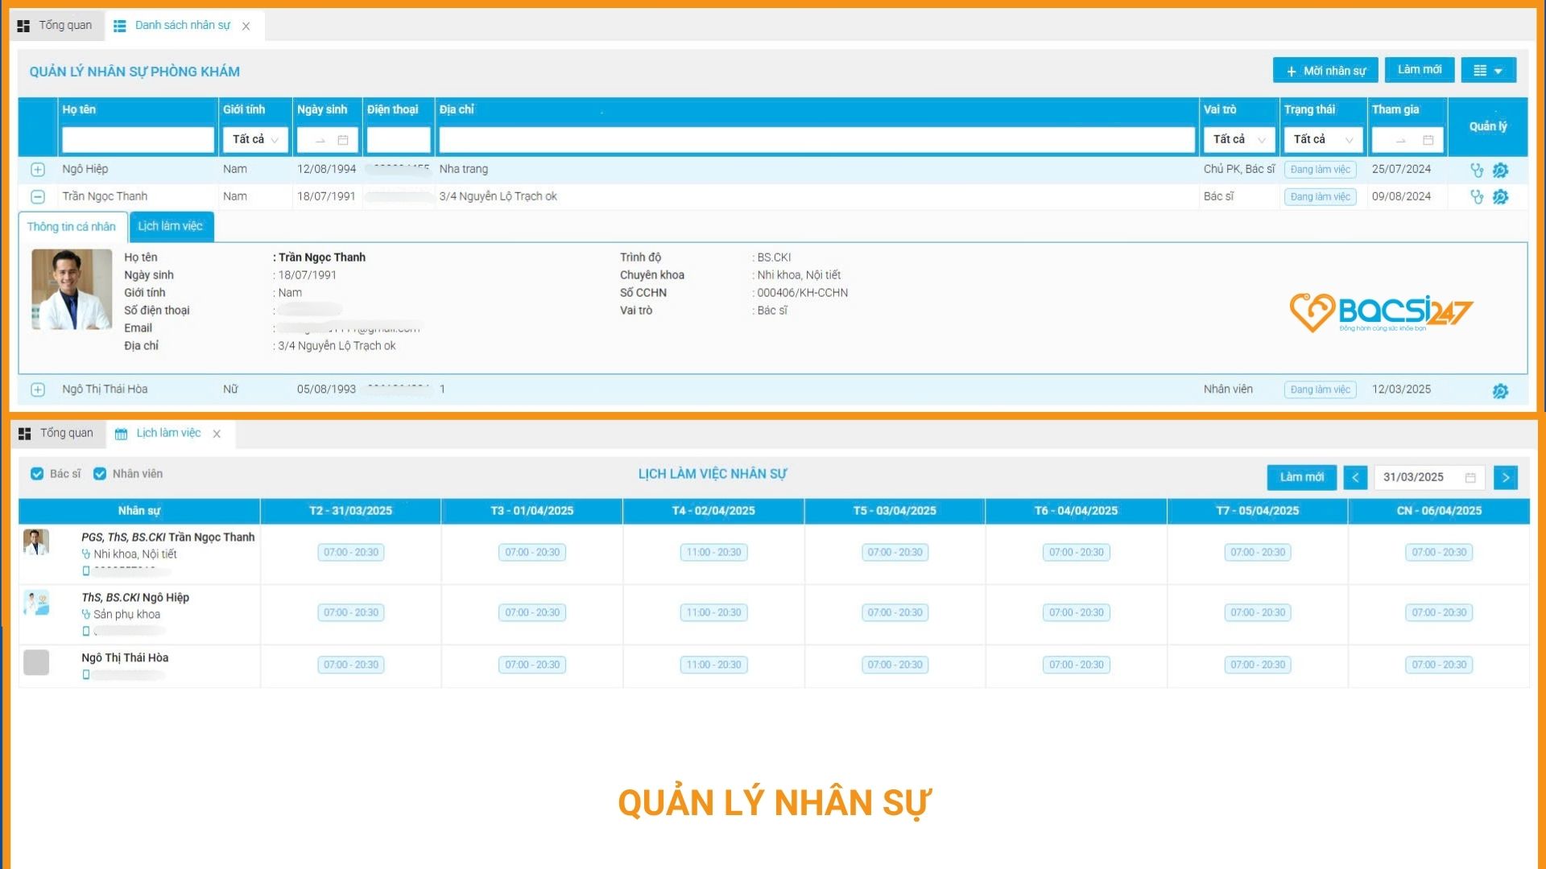Click list icon on Danh sách nhân sự tab
The width and height of the screenshot is (1546, 869).
tap(120, 26)
